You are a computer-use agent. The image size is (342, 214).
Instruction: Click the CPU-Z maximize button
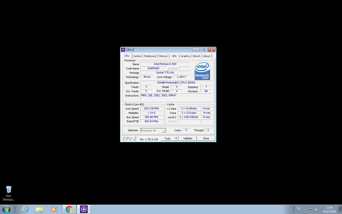point(204,50)
